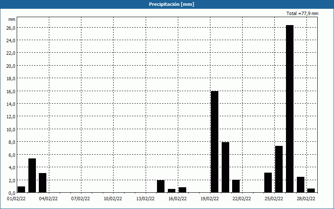The height and width of the screenshot is (209, 334).
Task: Click the 04/02/22 date label
Action: pyautogui.click(x=48, y=199)
